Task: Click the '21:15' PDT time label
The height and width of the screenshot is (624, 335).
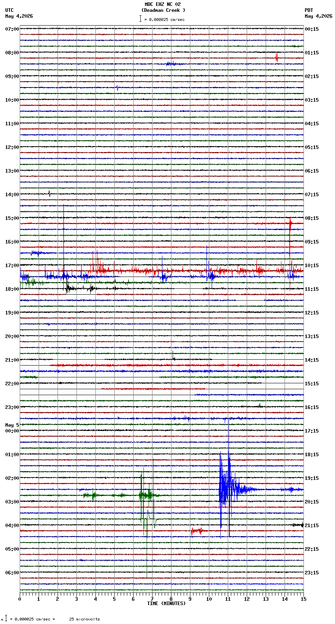Action: 311,526
